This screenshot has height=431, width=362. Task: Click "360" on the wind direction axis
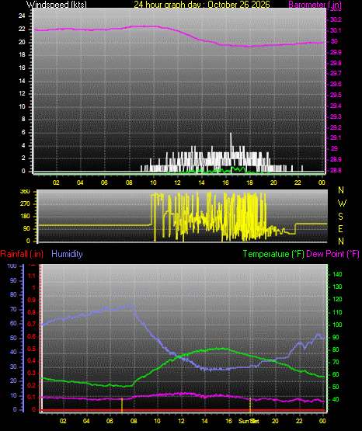click(25, 192)
